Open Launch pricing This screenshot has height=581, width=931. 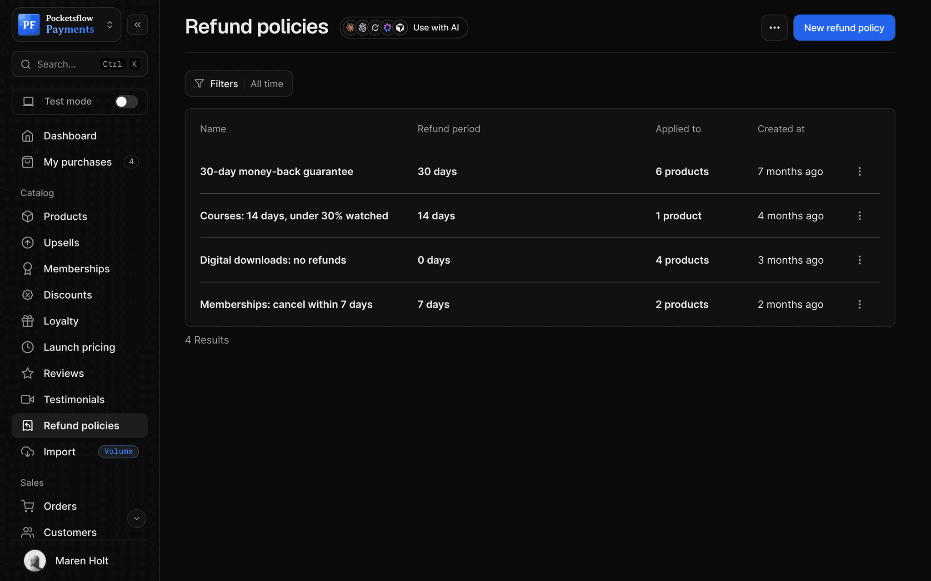point(80,347)
